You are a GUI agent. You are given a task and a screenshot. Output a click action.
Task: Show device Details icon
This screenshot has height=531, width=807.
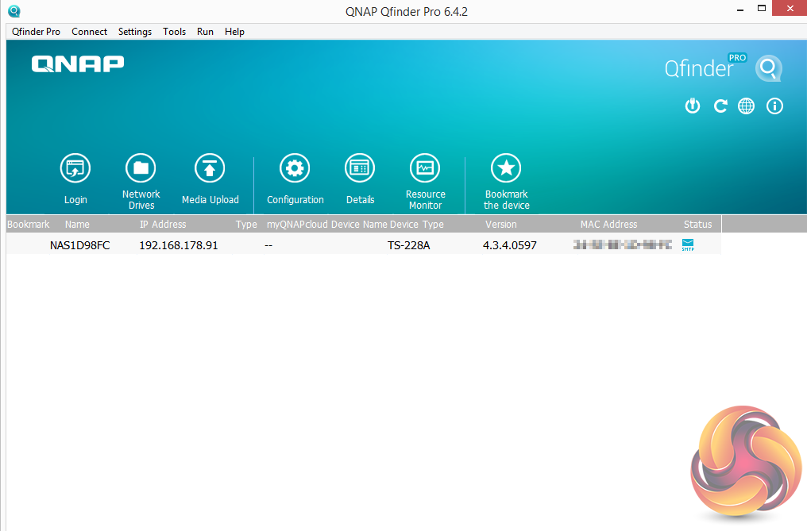360,167
